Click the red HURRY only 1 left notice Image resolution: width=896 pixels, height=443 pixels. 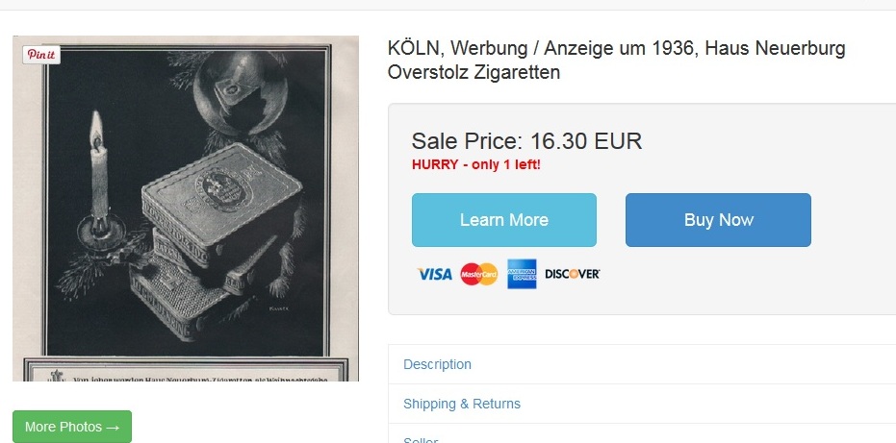click(x=476, y=165)
